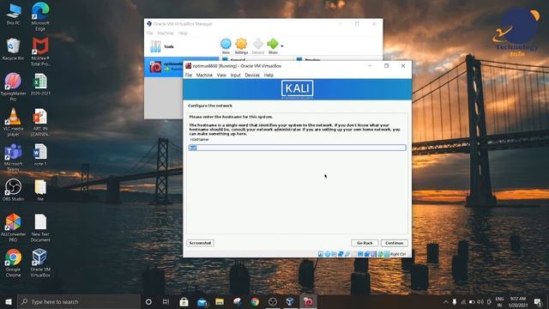Open Machine menu in VirtualBox Manager
The height and width of the screenshot is (309, 549).
click(166, 33)
